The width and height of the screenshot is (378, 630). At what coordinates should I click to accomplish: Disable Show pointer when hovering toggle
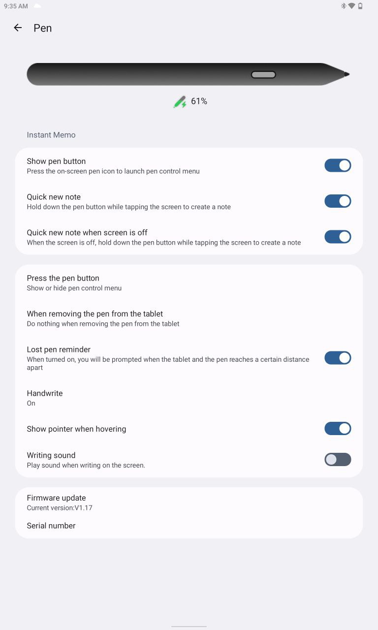tap(338, 429)
